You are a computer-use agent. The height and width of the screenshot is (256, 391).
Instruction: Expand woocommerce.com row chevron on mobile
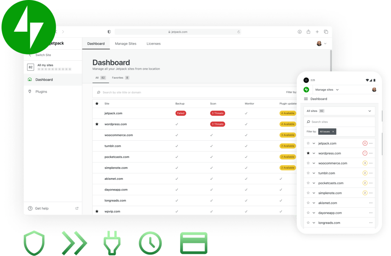click(314, 163)
